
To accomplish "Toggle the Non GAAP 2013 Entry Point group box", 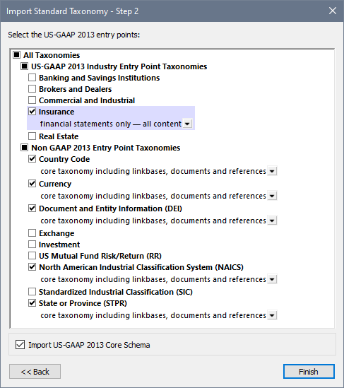I will click(24, 148).
